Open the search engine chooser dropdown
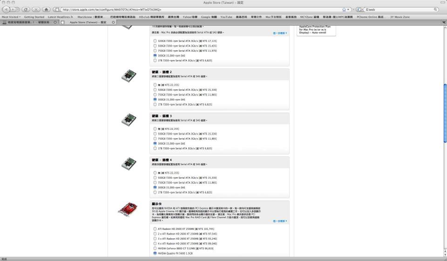The height and width of the screenshot is (261, 447). (x=360, y=9)
